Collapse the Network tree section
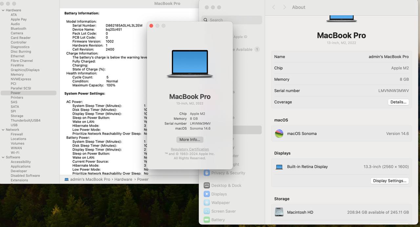420x227 pixels. point(3,130)
